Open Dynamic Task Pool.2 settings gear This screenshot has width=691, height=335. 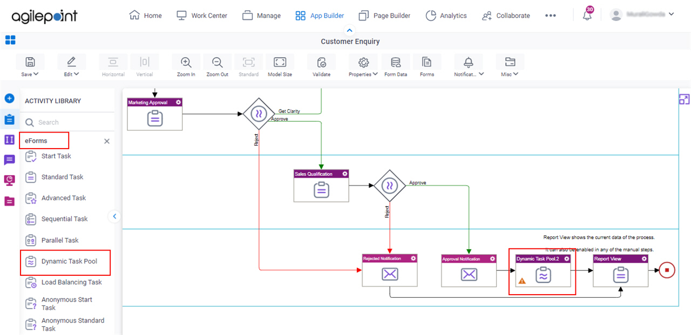(x=566, y=259)
